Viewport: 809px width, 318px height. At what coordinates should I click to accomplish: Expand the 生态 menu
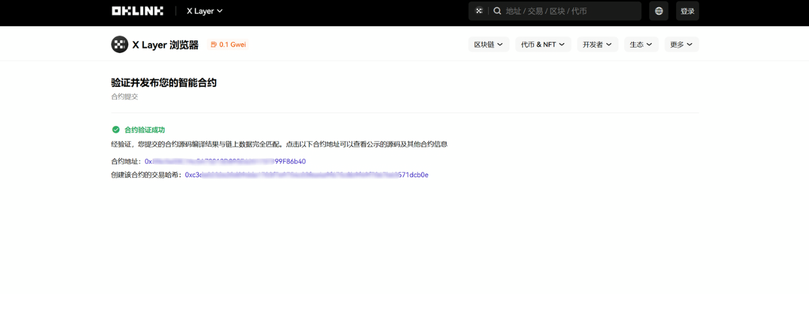point(641,44)
